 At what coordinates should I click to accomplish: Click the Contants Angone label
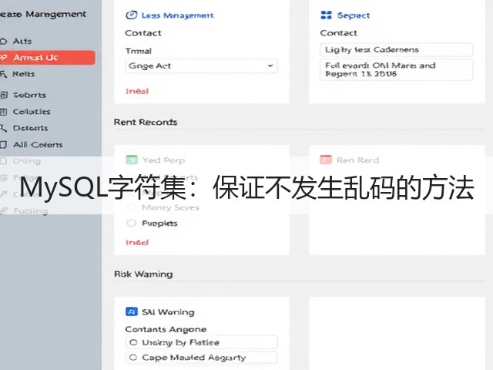pos(166,329)
